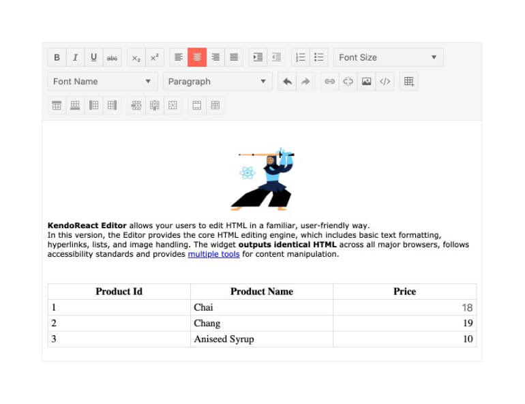Redo the last action
This screenshot has height=404, width=525.
[x=305, y=82]
